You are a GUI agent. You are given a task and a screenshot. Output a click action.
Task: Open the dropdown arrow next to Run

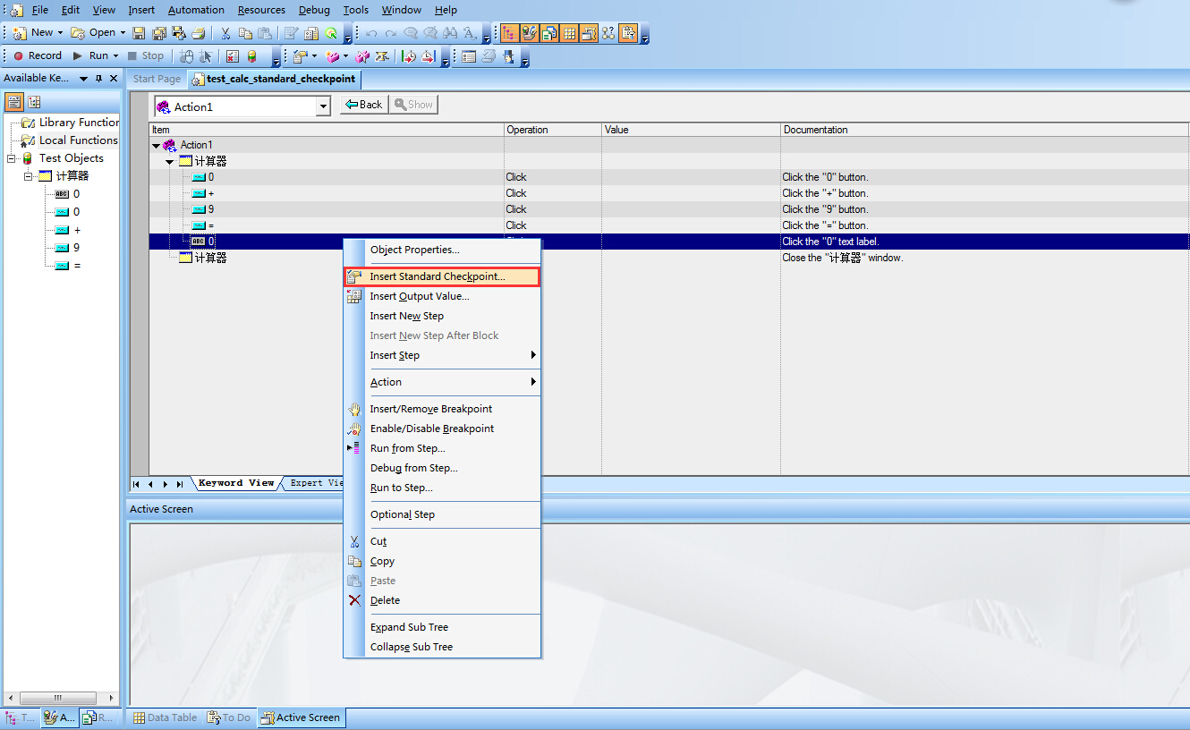tap(115, 55)
